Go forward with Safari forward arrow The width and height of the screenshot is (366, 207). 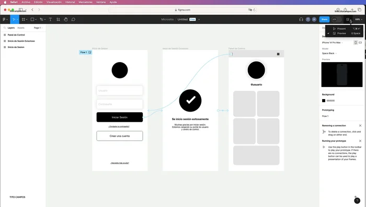click(39, 10)
